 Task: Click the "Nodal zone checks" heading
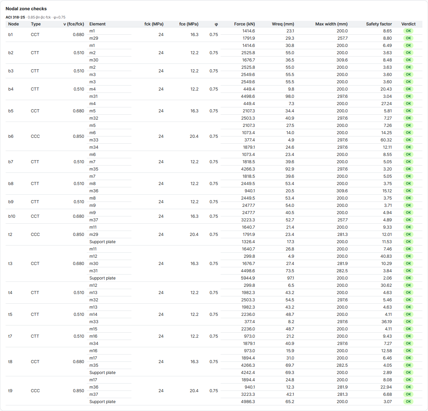[x=26, y=9]
